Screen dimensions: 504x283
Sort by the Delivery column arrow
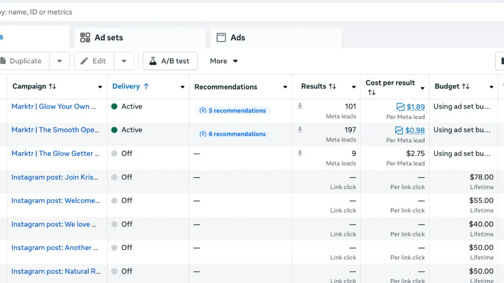click(x=146, y=86)
